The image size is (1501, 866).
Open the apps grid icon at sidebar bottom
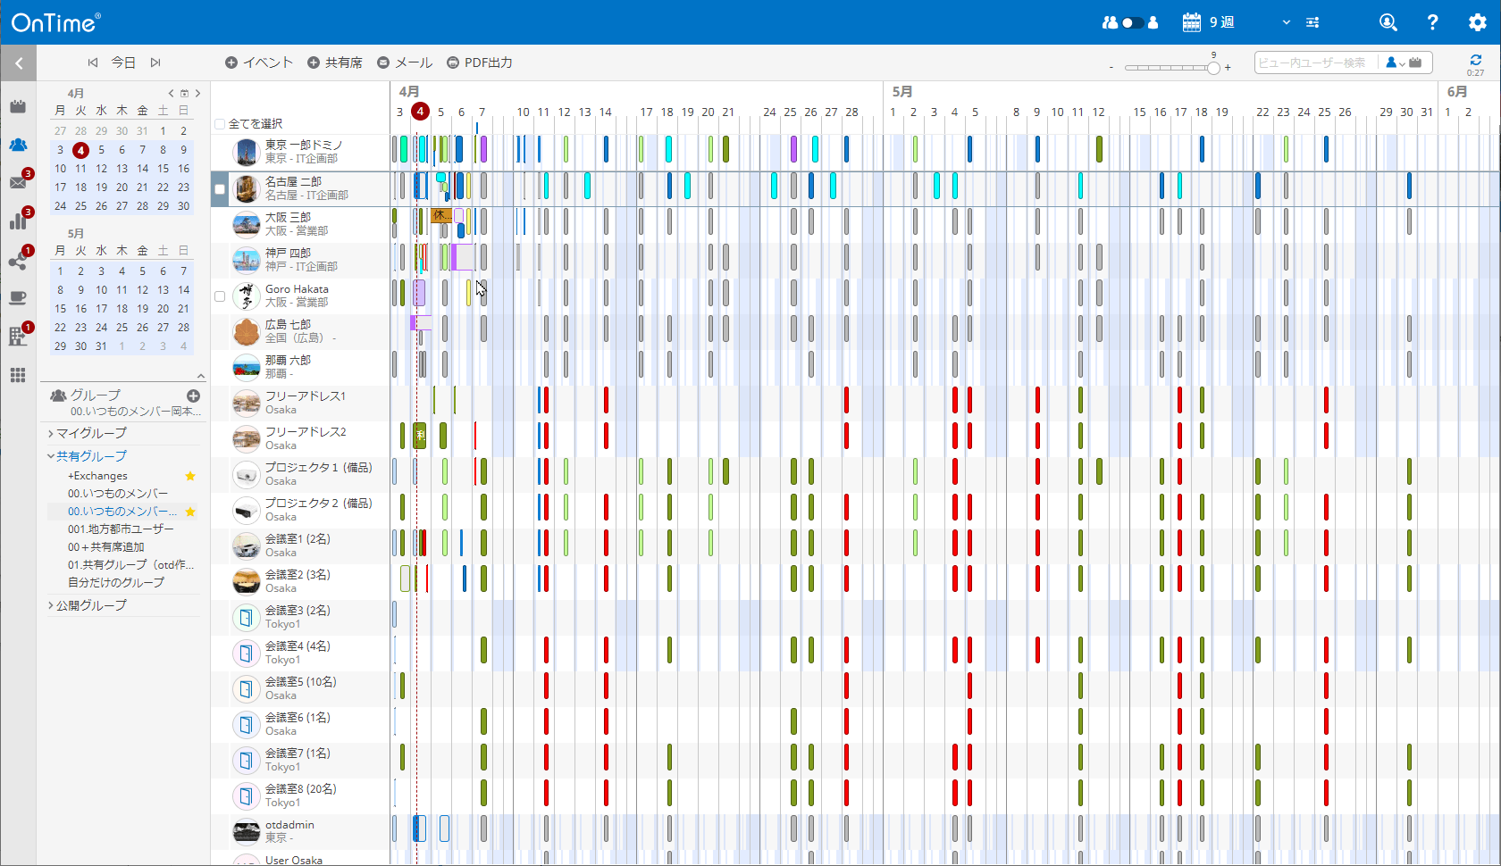pos(18,375)
